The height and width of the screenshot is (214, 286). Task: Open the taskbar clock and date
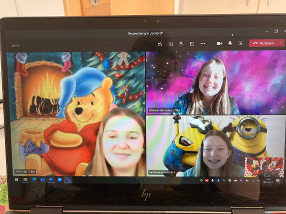[267, 180]
